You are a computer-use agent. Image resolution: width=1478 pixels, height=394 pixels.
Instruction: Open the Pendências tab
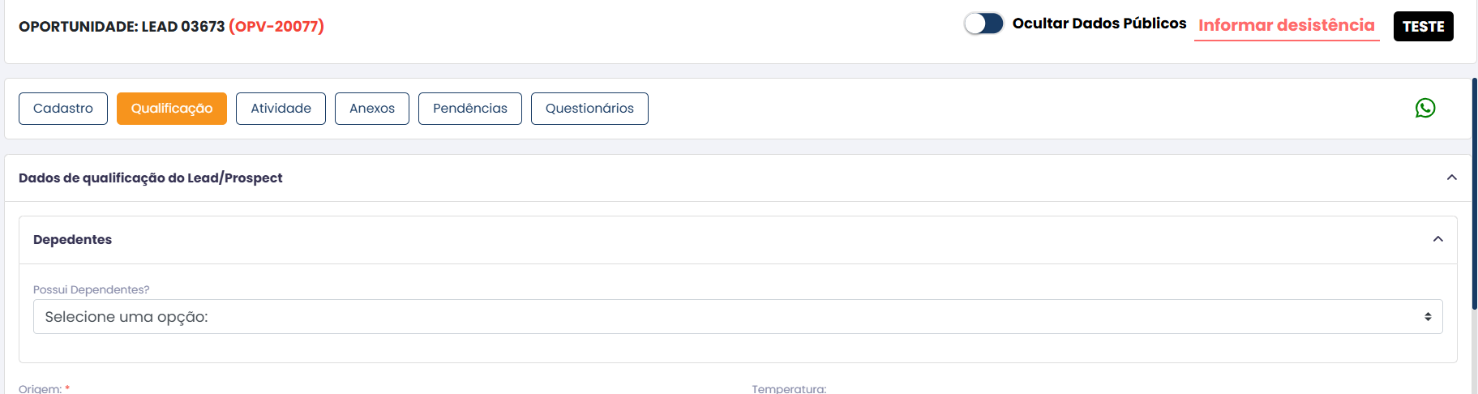pos(470,109)
